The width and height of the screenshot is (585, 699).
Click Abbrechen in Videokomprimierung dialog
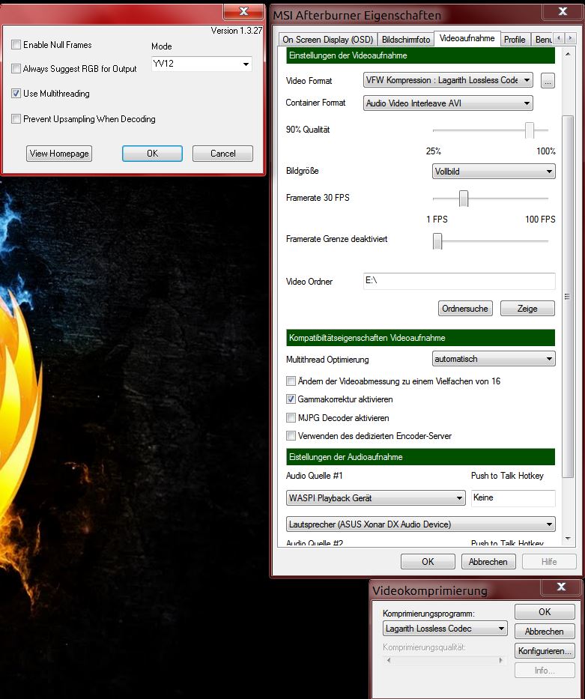(x=545, y=632)
